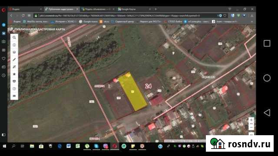Reload the current page
Viewport: 278px width, 156px height.
(23, 16)
